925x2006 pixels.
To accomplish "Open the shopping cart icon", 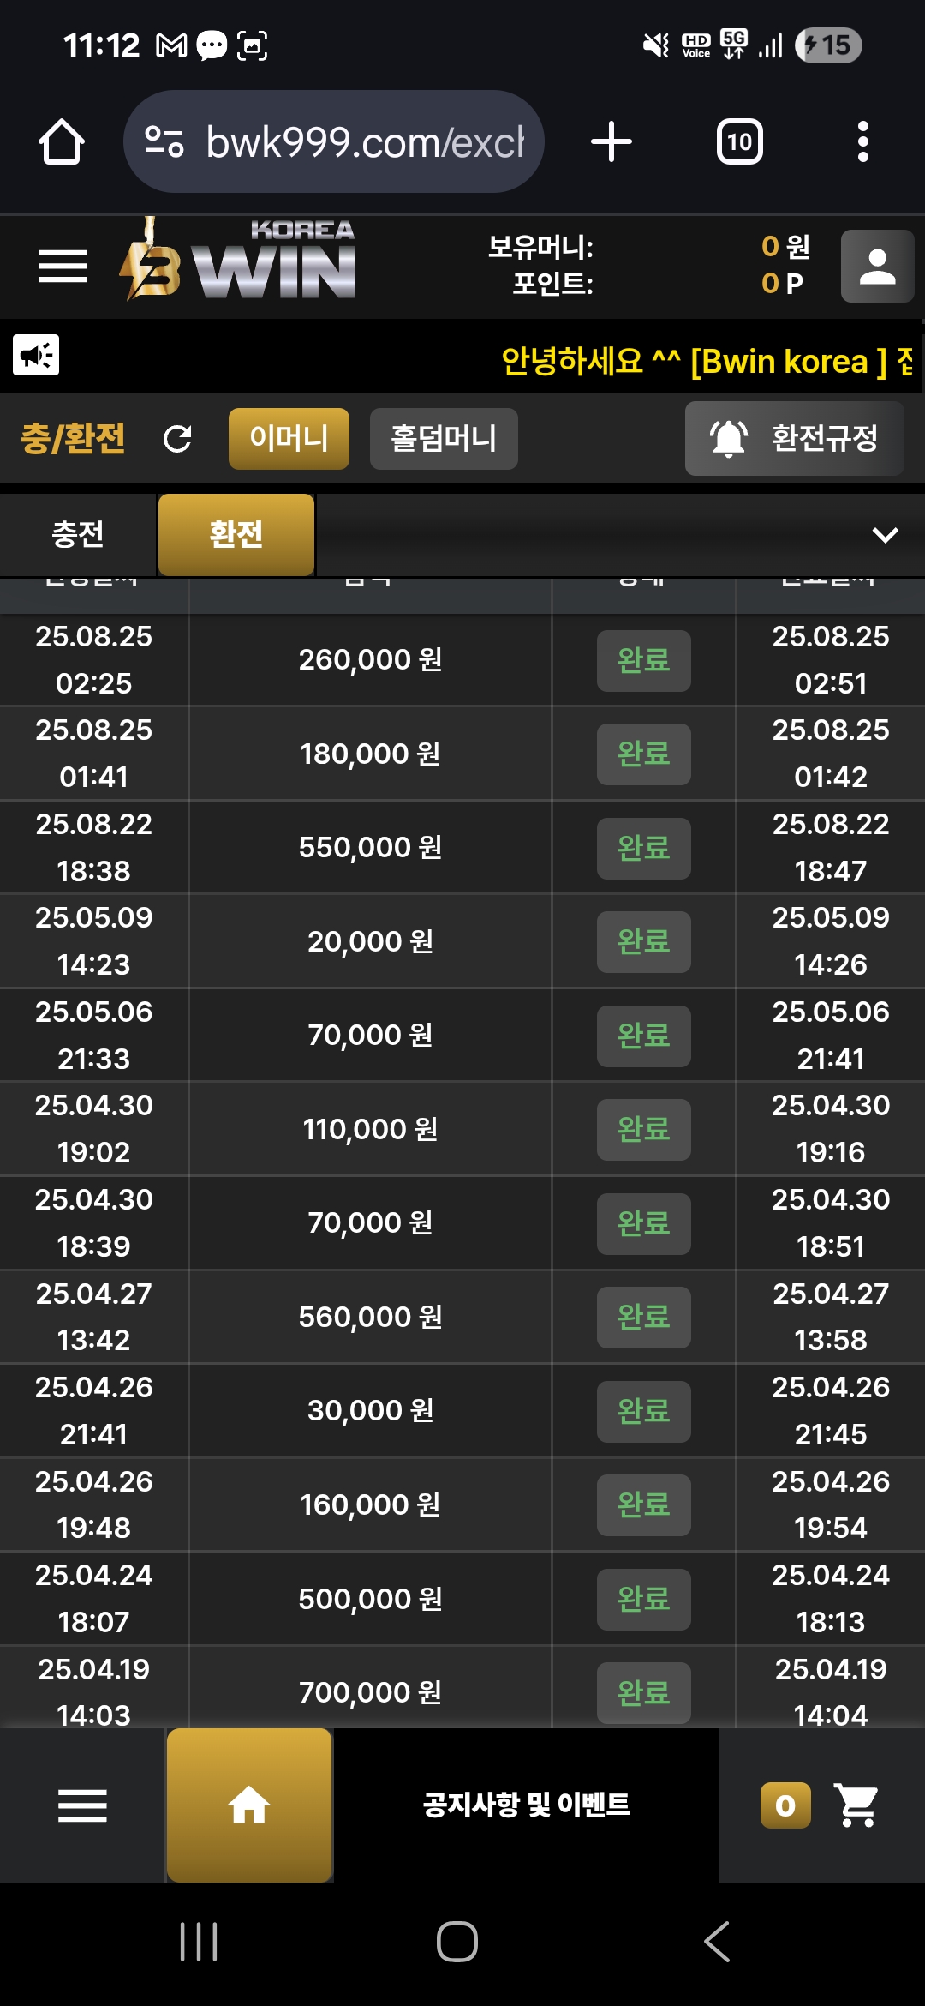I will [856, 1805].
